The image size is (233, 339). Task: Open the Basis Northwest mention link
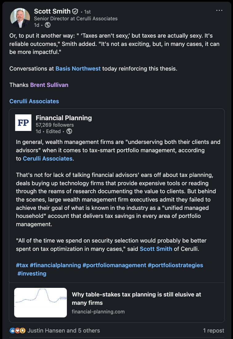pos(78,68)
